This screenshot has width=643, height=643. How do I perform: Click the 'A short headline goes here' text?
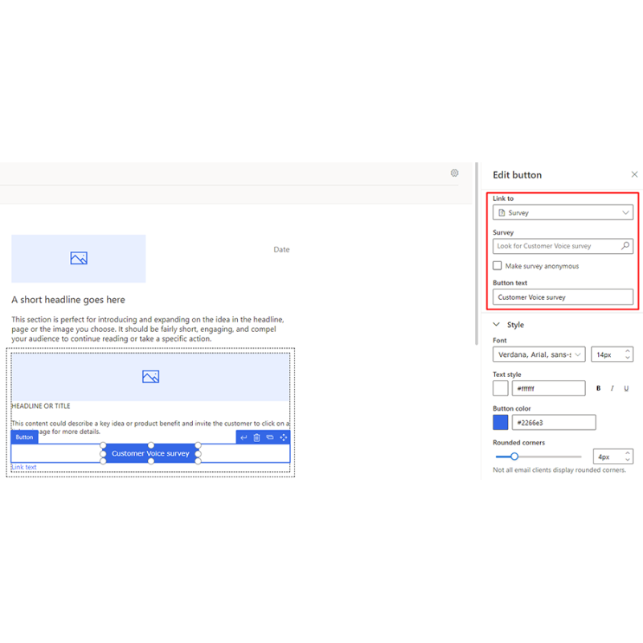(68, 300)
